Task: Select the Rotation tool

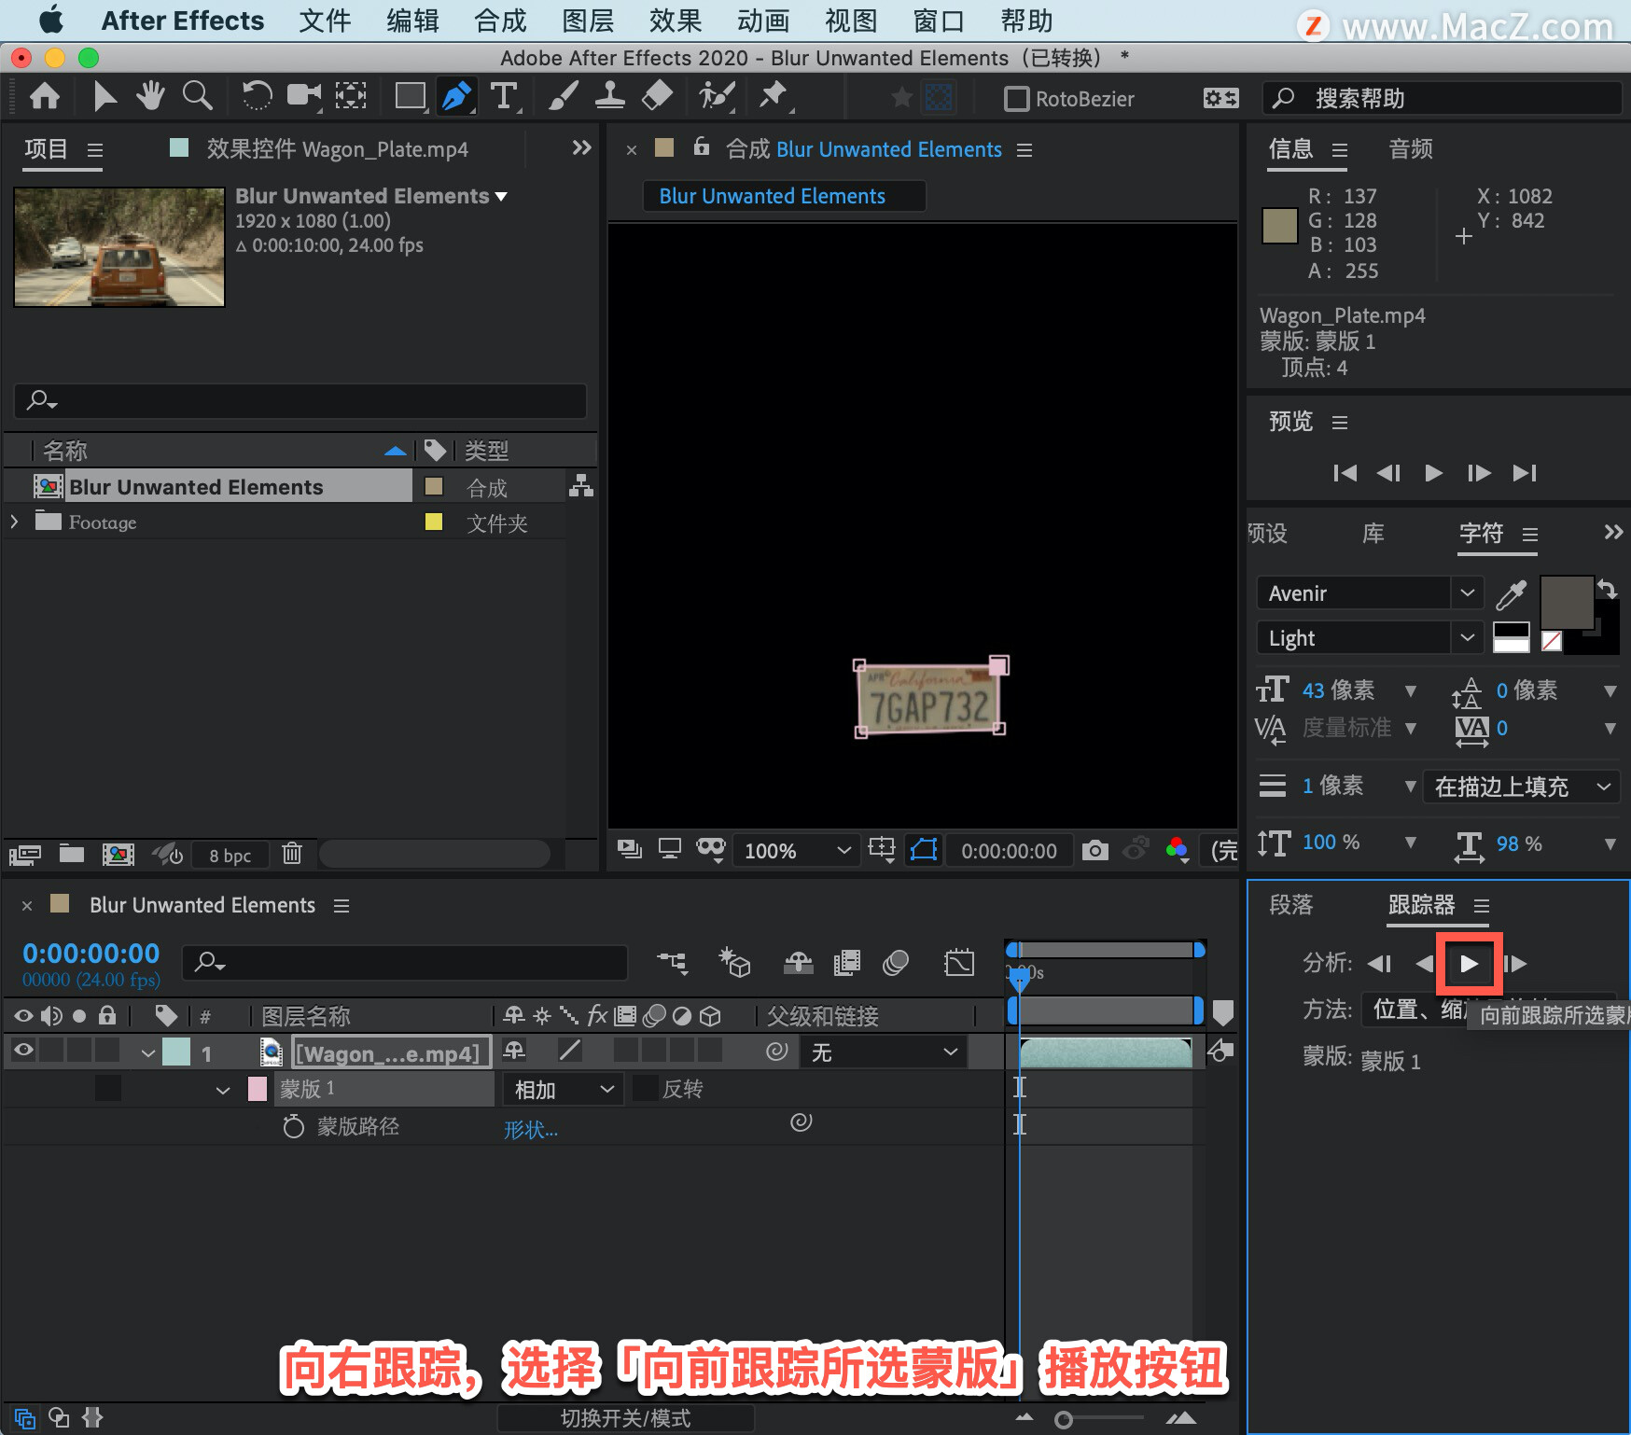Action: coord(257,95)
